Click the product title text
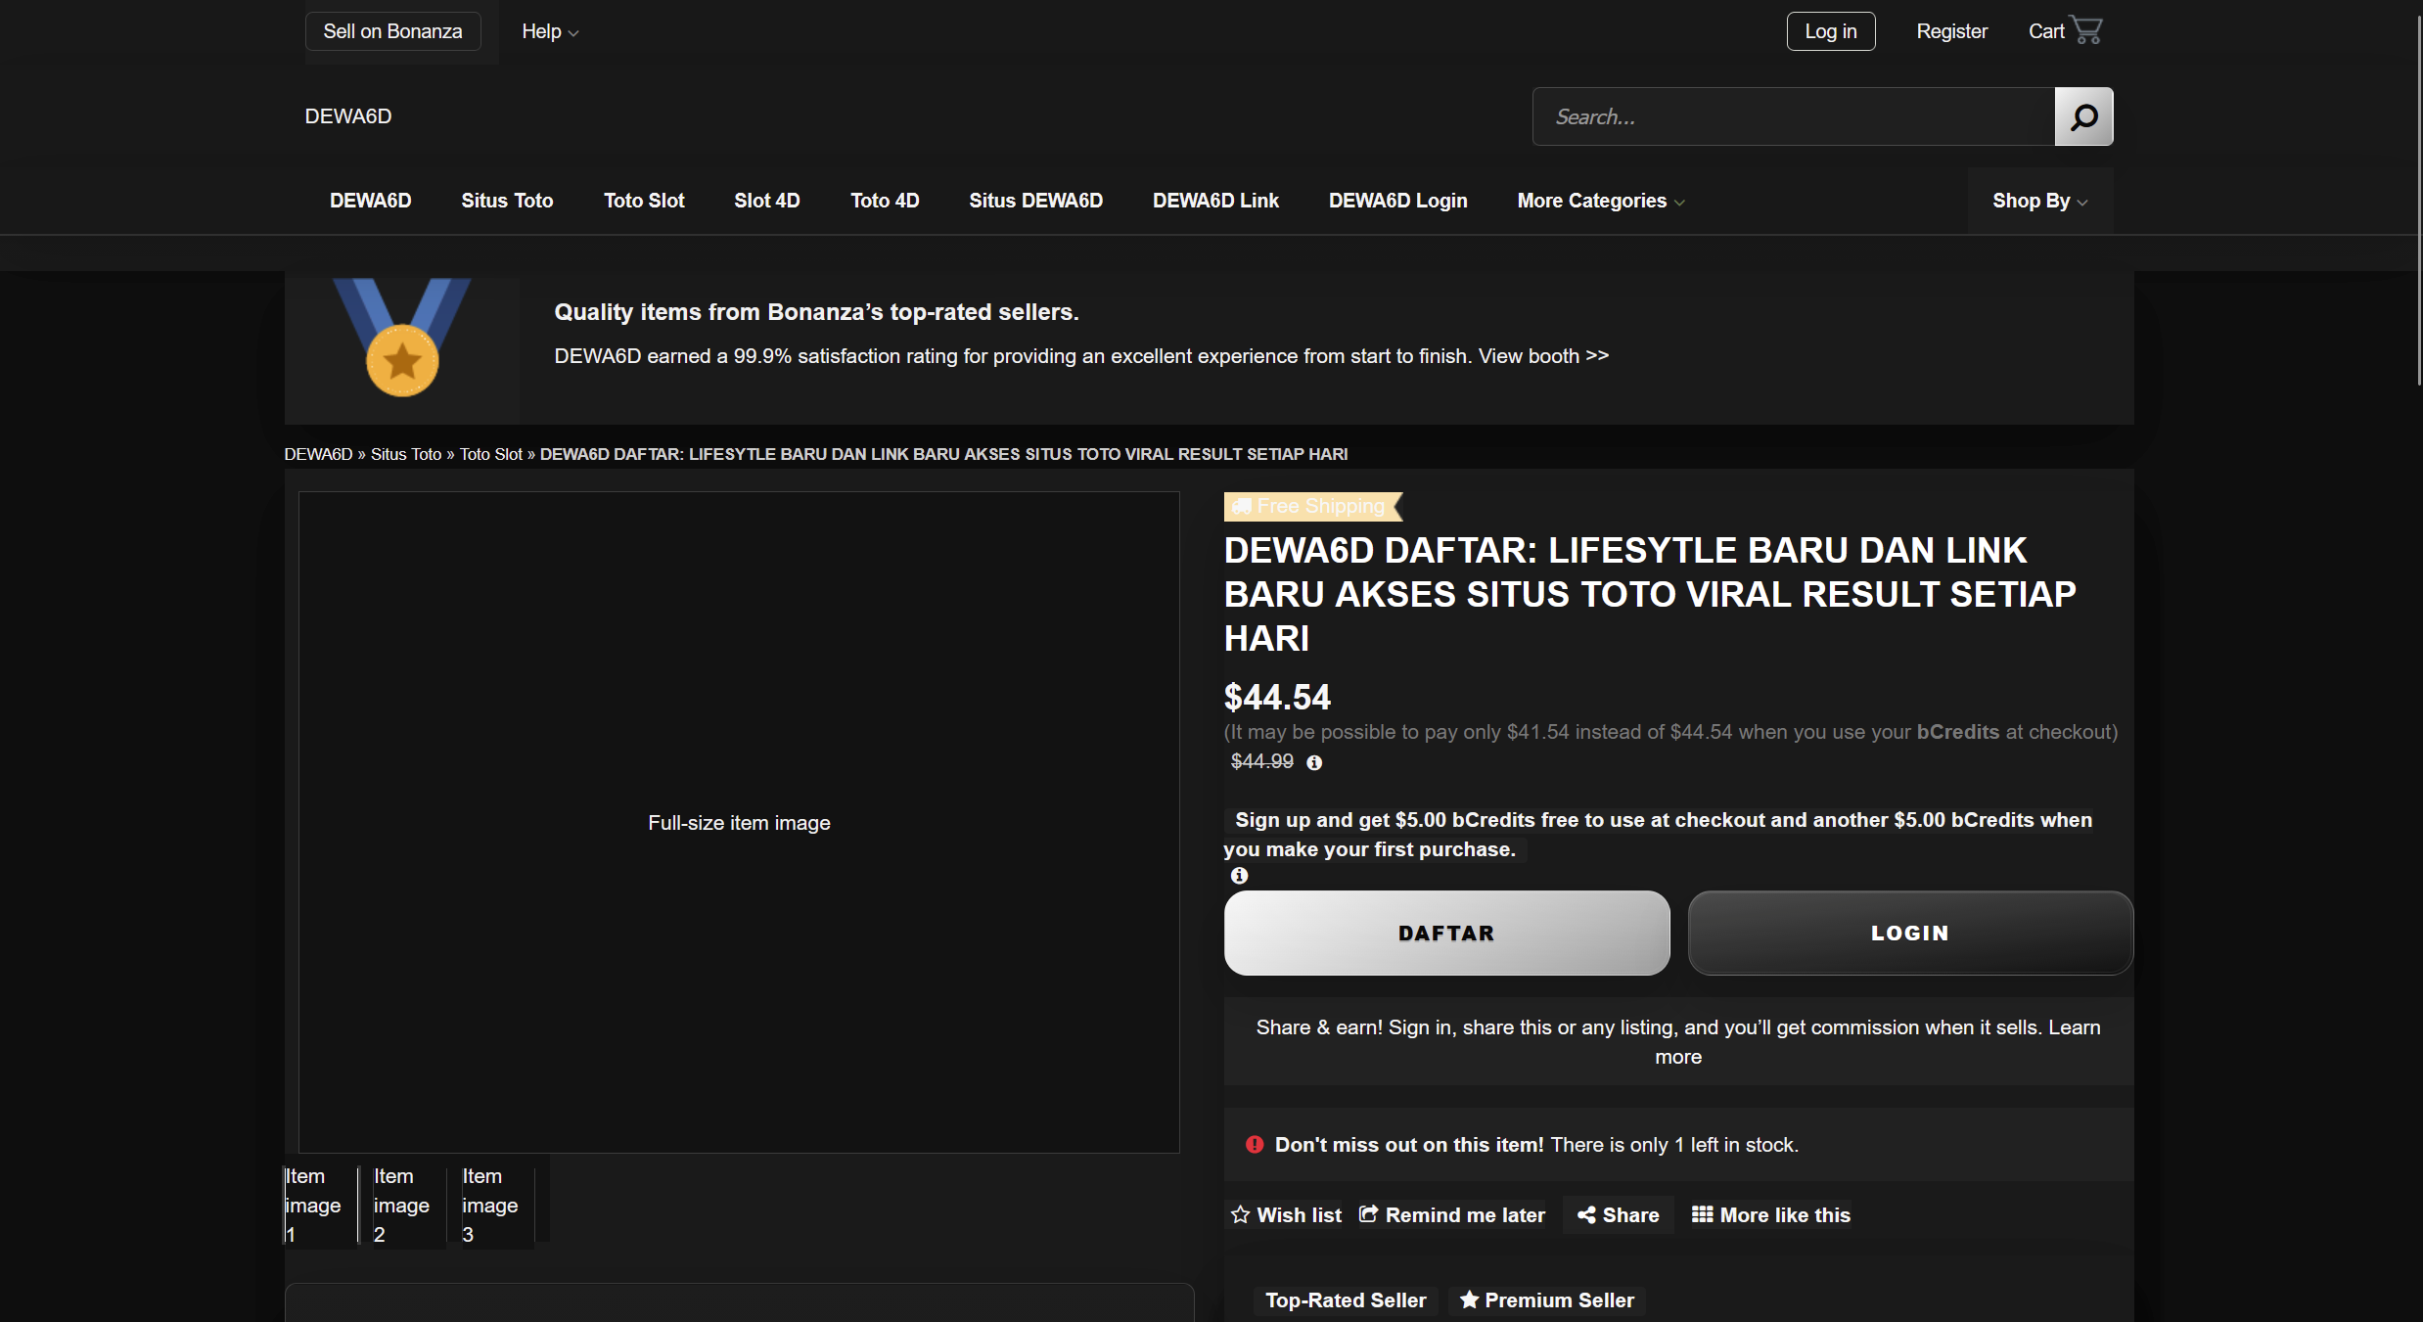 1650,594
